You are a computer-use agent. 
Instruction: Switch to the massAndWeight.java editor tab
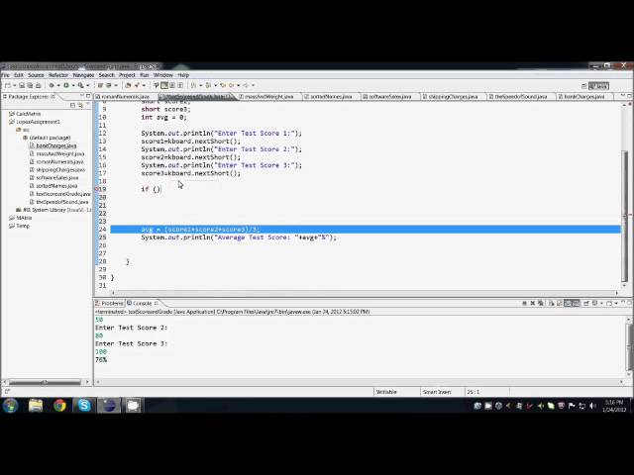pyautogui.click(x=268, y=97)
